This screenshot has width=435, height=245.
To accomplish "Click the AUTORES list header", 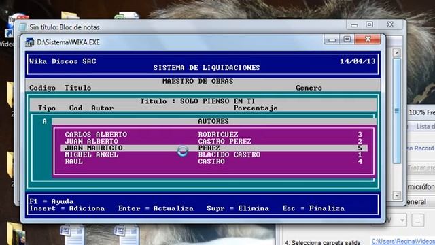I will [213, 121].
